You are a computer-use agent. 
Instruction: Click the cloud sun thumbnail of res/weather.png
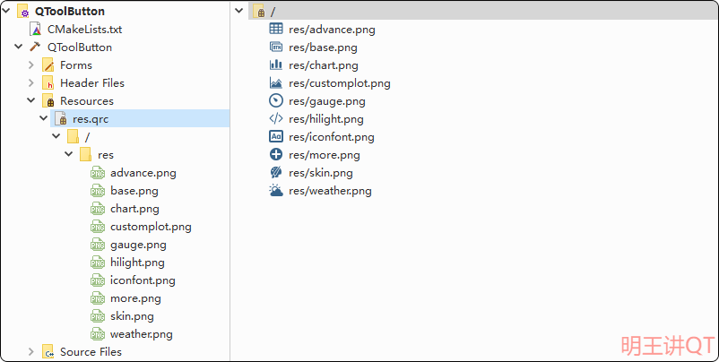276,190
